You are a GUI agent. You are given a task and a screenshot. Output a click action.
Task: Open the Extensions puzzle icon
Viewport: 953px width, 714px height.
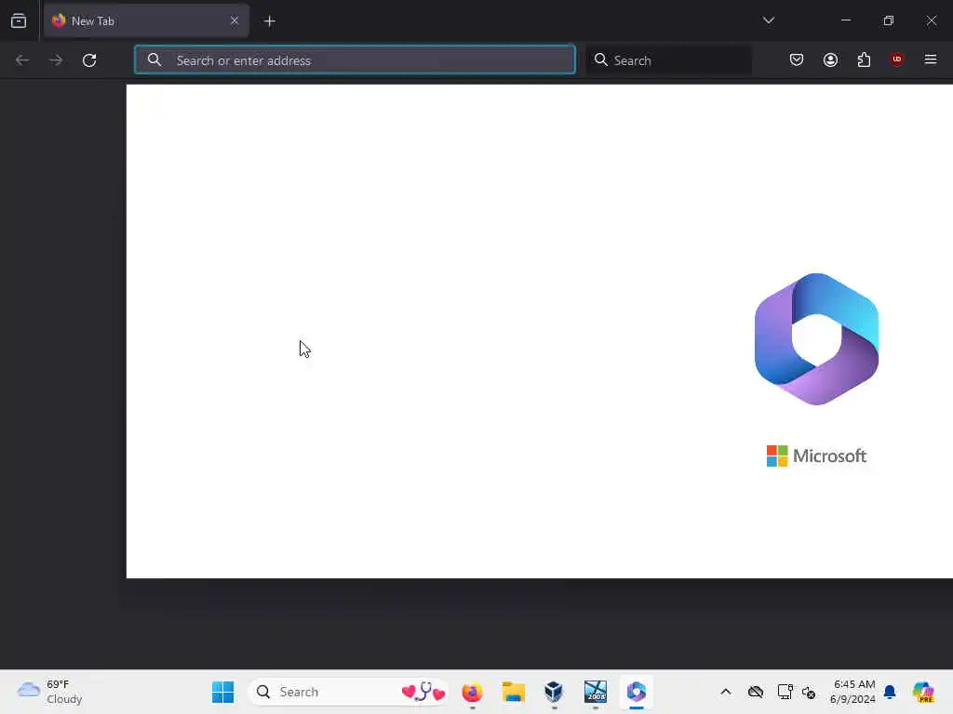864,59
